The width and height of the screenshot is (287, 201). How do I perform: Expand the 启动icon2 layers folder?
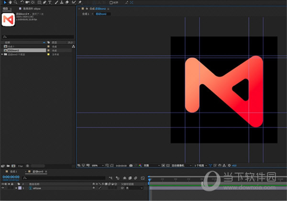click(x=2, y=55)
